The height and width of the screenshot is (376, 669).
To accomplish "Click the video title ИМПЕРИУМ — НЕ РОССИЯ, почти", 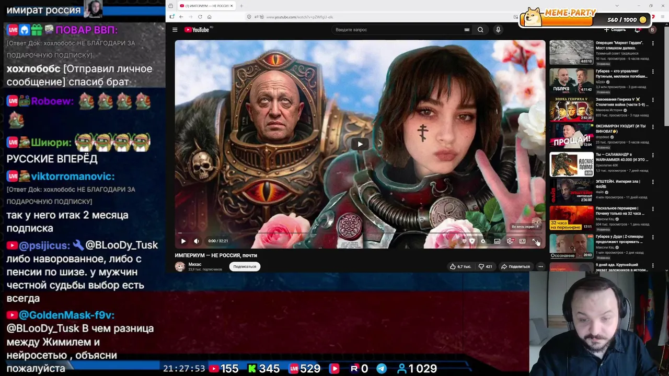I will 216,255.
